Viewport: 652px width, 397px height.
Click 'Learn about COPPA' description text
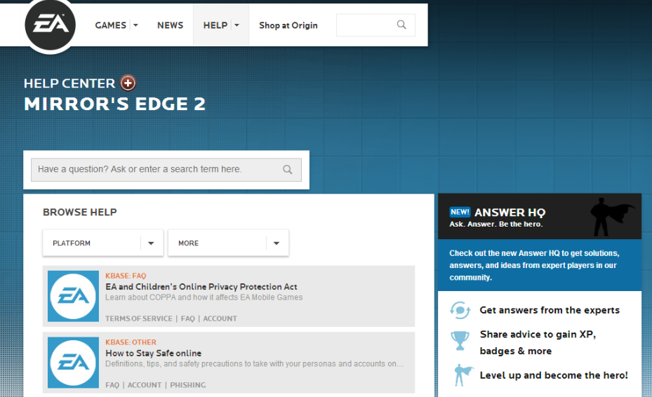point(204,297)
